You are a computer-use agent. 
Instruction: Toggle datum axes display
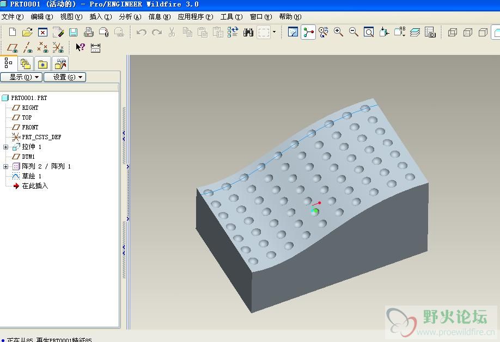[x=28, y=48]
